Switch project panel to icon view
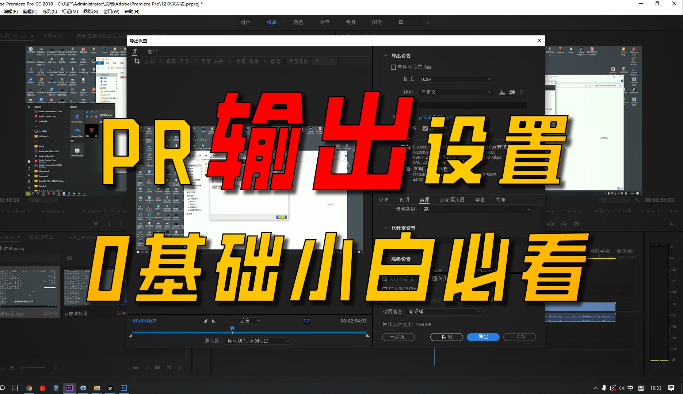The width and height of the screenshot is (683, 394). pyautogui.click(x=12, y=368)
